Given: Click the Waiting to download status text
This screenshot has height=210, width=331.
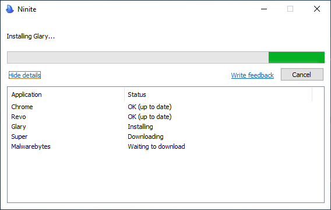Looking at the screenshot, I should (156, 146).
